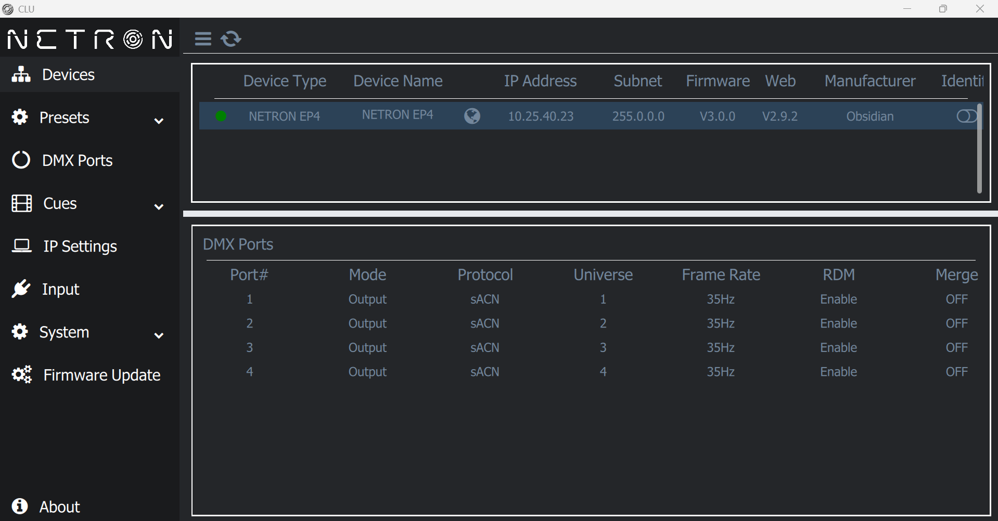Expand the Presets submenu chevron
Screen dimensions: 998x521
coord(159,121)
